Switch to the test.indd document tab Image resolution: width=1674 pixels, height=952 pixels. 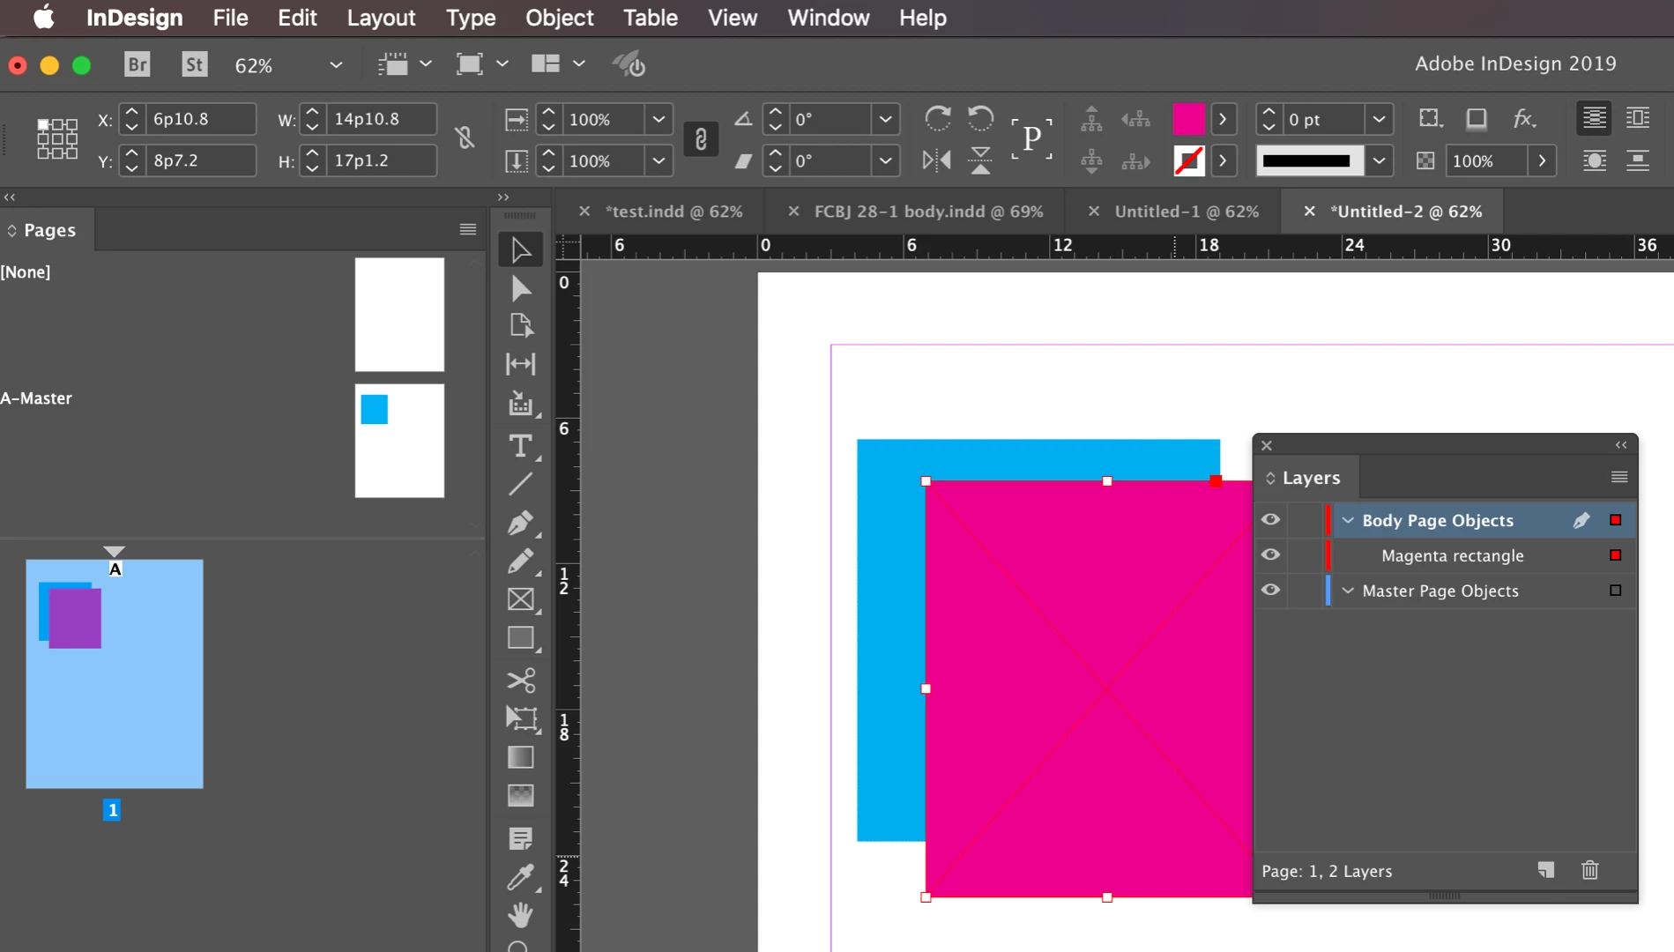tap(673, 212)
